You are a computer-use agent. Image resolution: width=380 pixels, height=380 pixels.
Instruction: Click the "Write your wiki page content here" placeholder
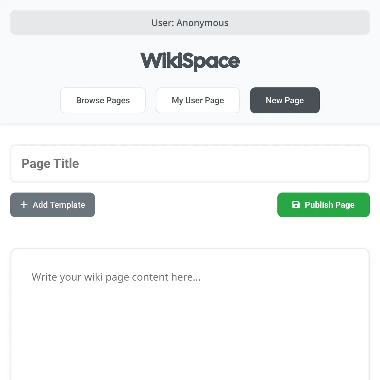point(116,277)
